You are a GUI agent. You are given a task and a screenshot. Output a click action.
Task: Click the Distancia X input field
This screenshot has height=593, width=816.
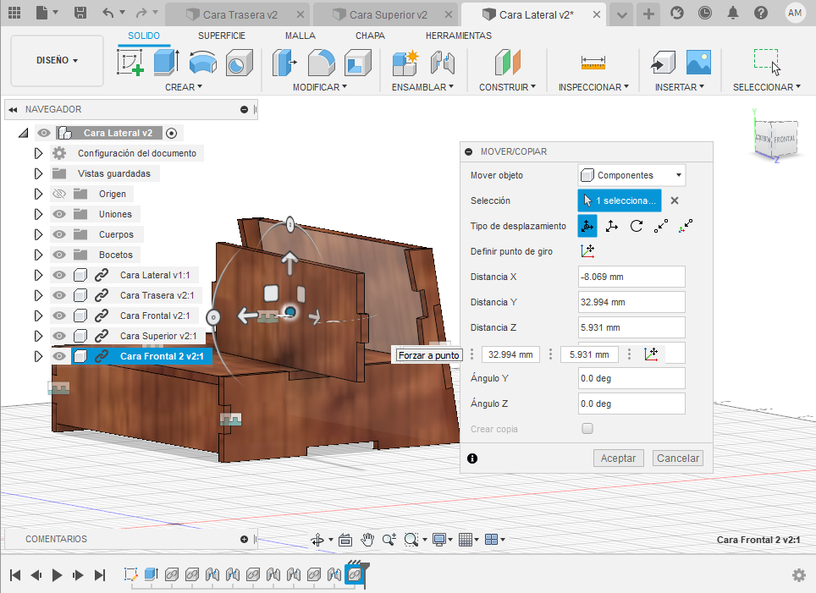tap(631, 277)
